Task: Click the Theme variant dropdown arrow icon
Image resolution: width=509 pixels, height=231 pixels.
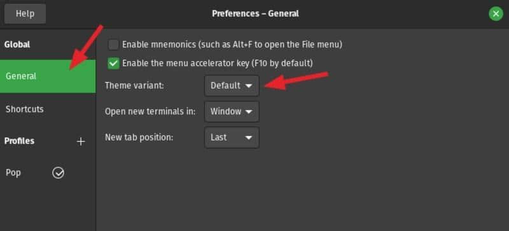Action: (249, 86)
